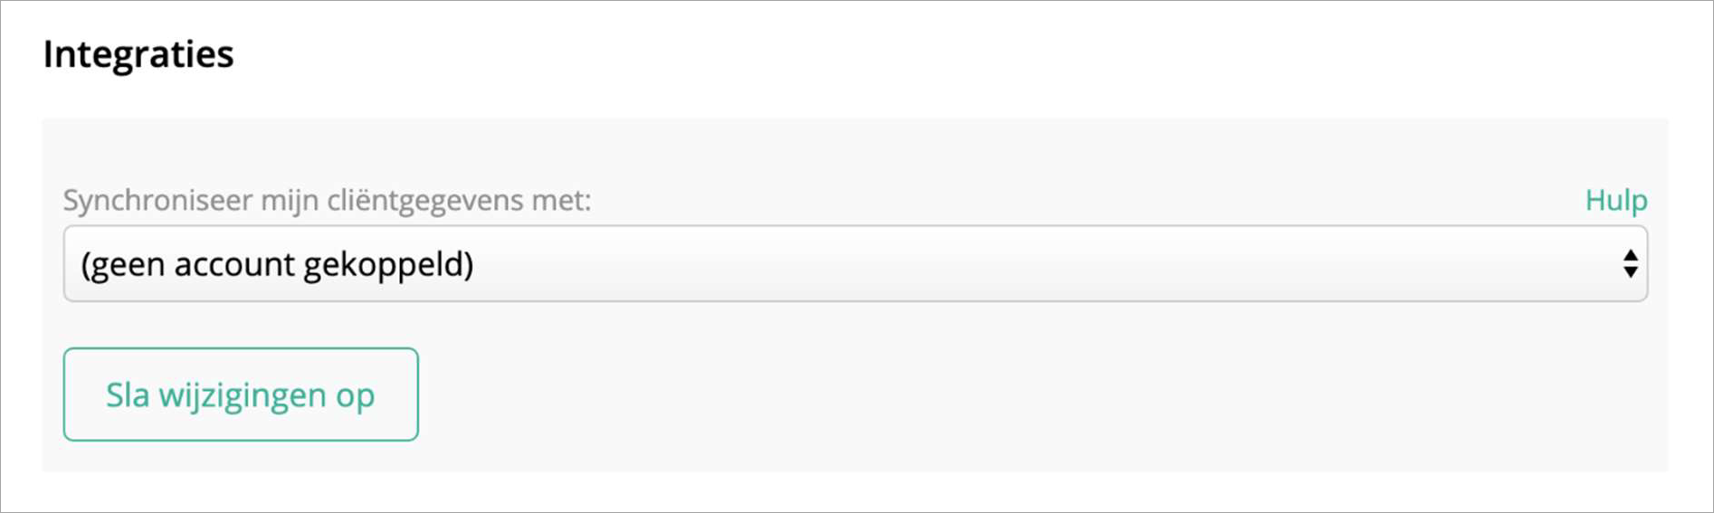1714x513 pixels.
Task: Click the (geen account gekoppeld) text
Action: [277, 265]
